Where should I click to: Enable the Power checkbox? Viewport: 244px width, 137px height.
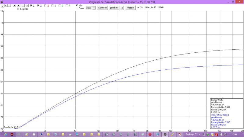click(77, 8)
